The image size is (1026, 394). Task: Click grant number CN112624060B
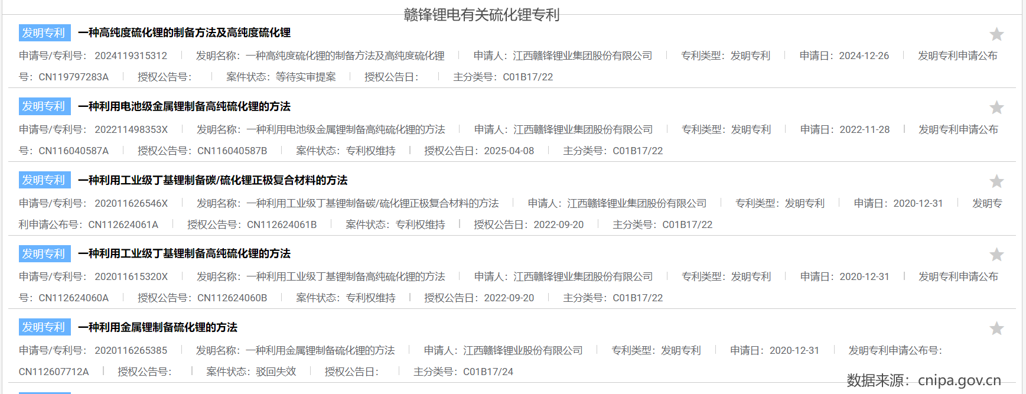click(x=232, y=298)
